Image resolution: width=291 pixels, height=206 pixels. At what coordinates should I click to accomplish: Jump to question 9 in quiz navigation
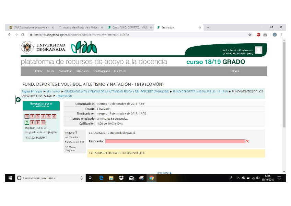(38, 123)
